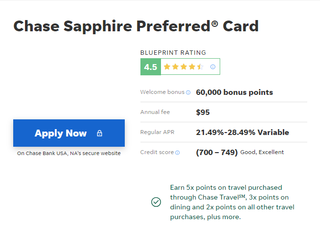Click the 60,000 bonus points text

pyautogui.click(x=234, y=92)
